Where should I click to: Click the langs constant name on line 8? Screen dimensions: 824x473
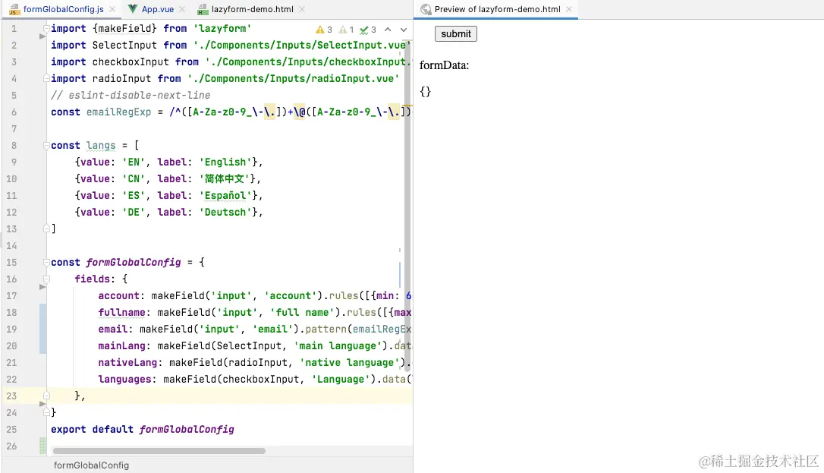click(x=101, y=146)
